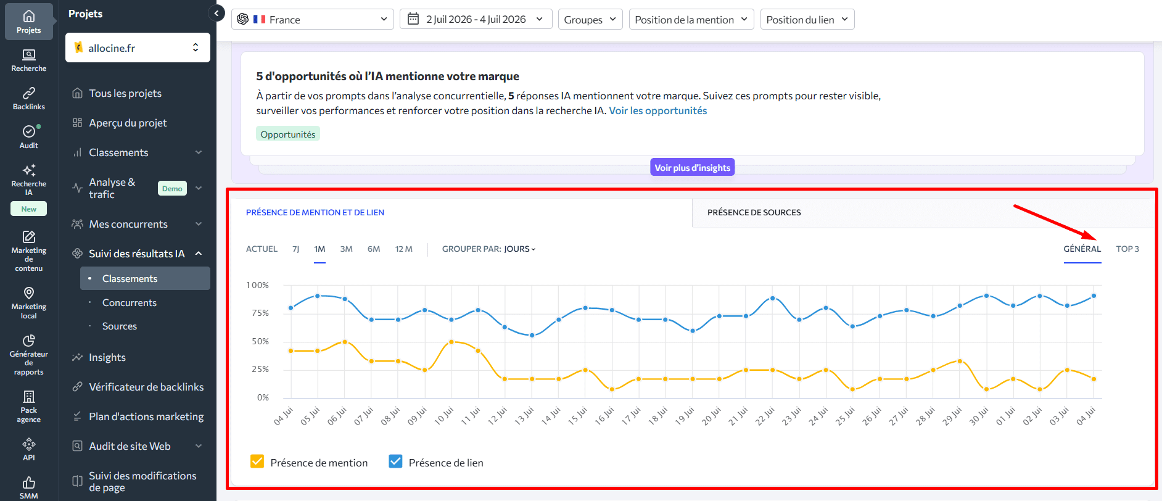Viewport: 1162px width, 501px height.
Task: Click the Demo badge on Analyse & trafic
Action: pyautogui.click(x=172, y=188)
